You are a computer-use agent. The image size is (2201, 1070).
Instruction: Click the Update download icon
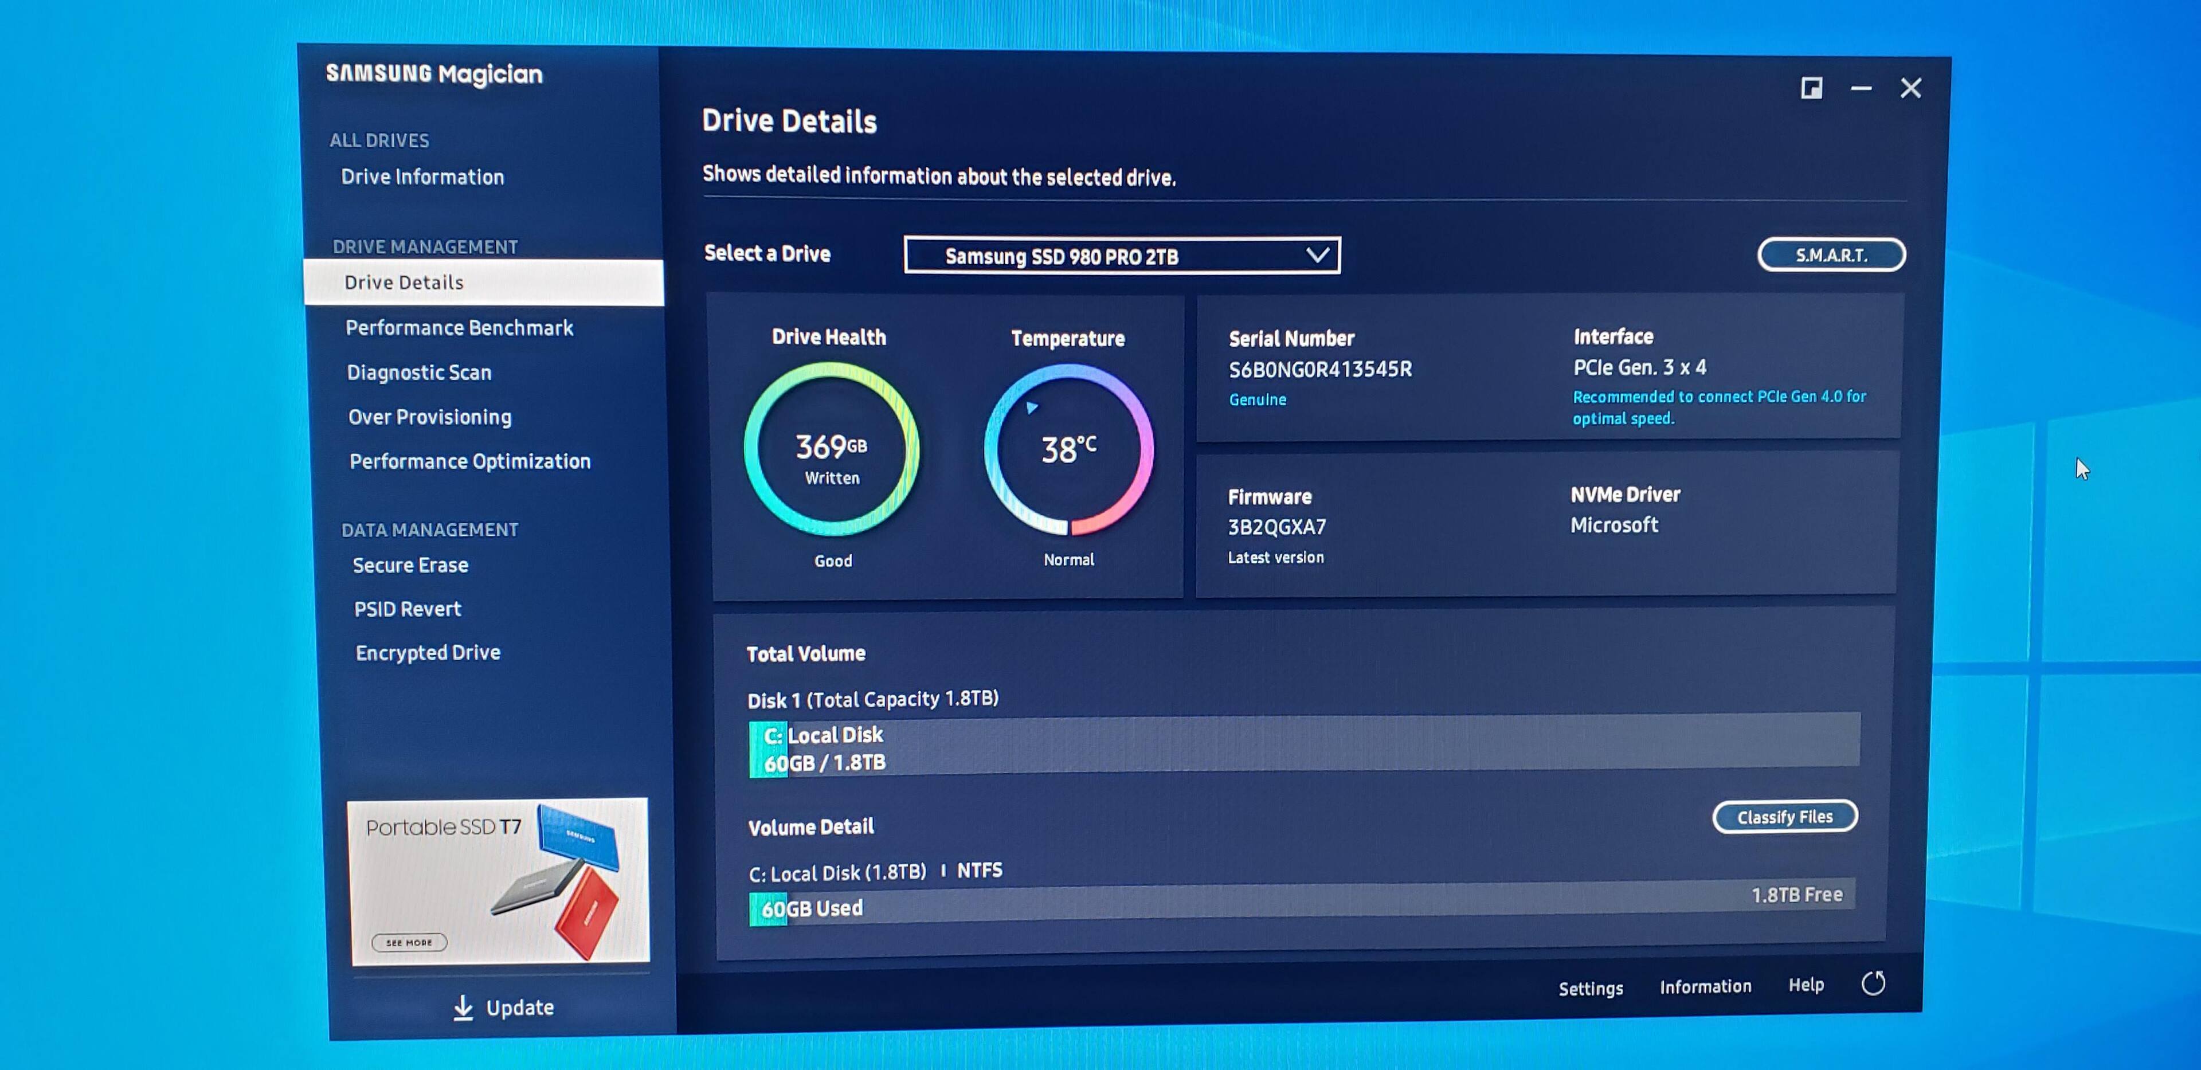click(463, 1008)
